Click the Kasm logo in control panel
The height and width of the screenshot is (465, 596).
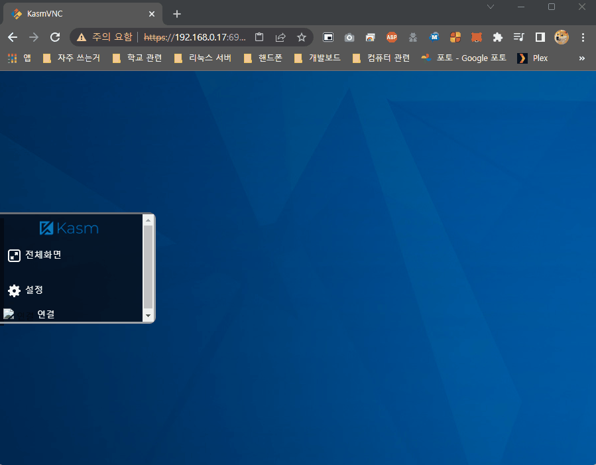pos(69,228)
